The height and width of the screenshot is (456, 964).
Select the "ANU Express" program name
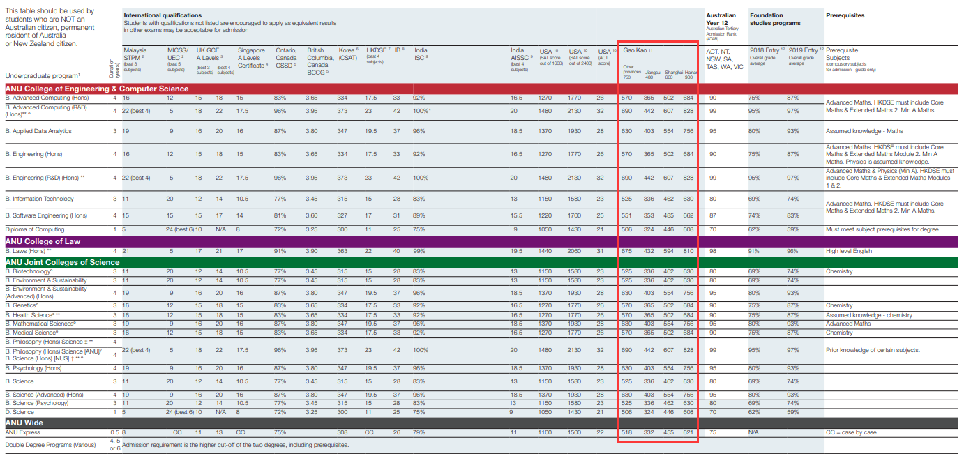[22, 432]
